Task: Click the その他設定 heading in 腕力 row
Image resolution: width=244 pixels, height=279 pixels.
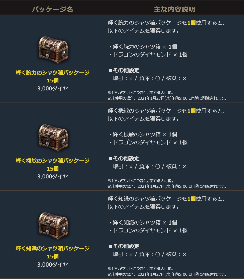Action: coord(124,71)
